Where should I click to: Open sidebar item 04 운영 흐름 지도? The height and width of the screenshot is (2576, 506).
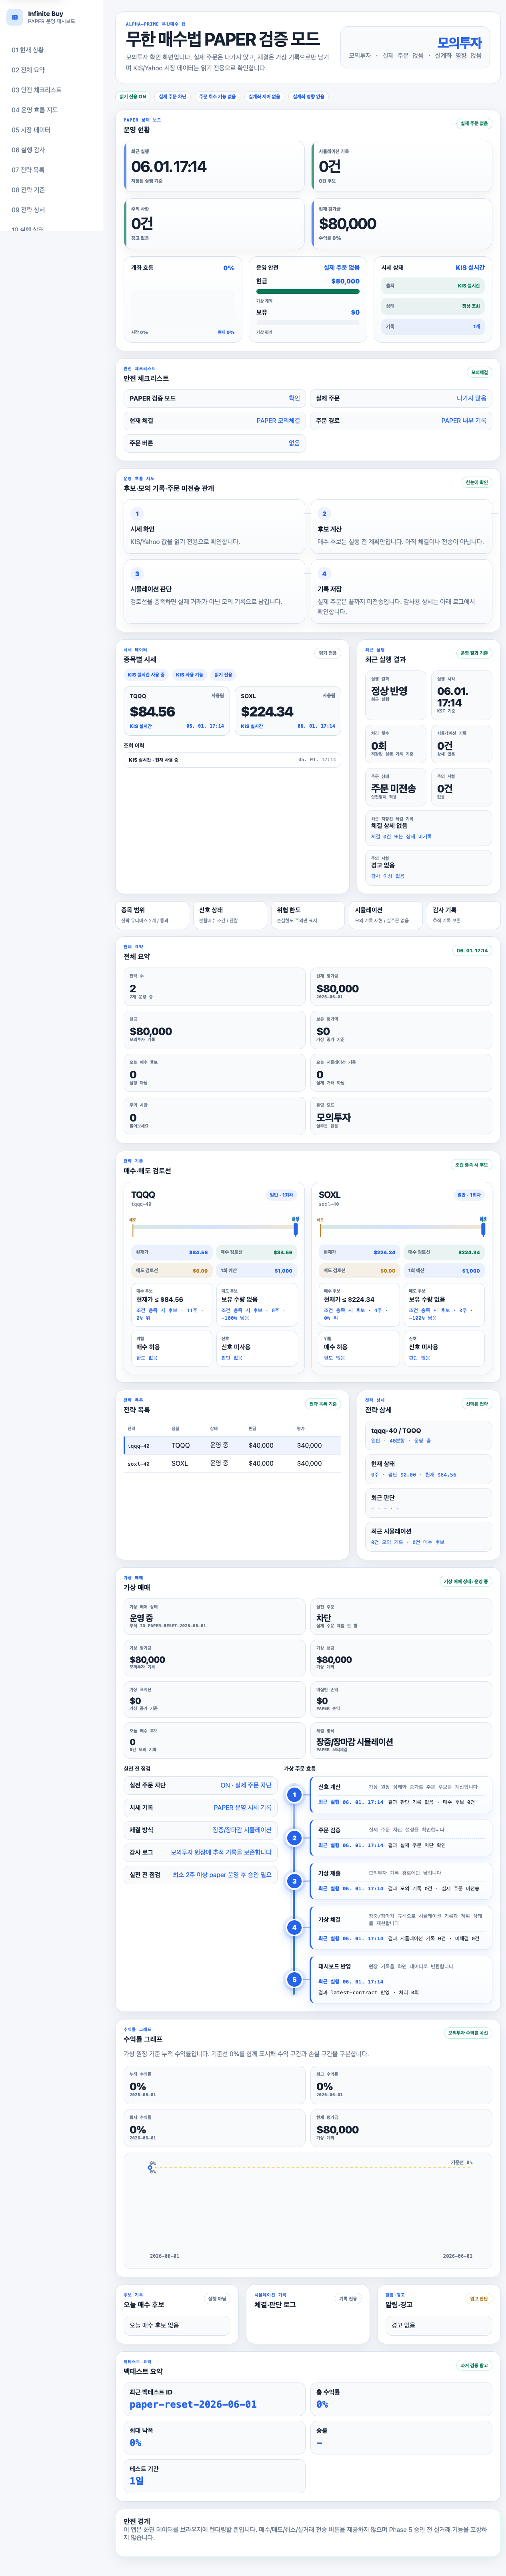pos(51,110)
